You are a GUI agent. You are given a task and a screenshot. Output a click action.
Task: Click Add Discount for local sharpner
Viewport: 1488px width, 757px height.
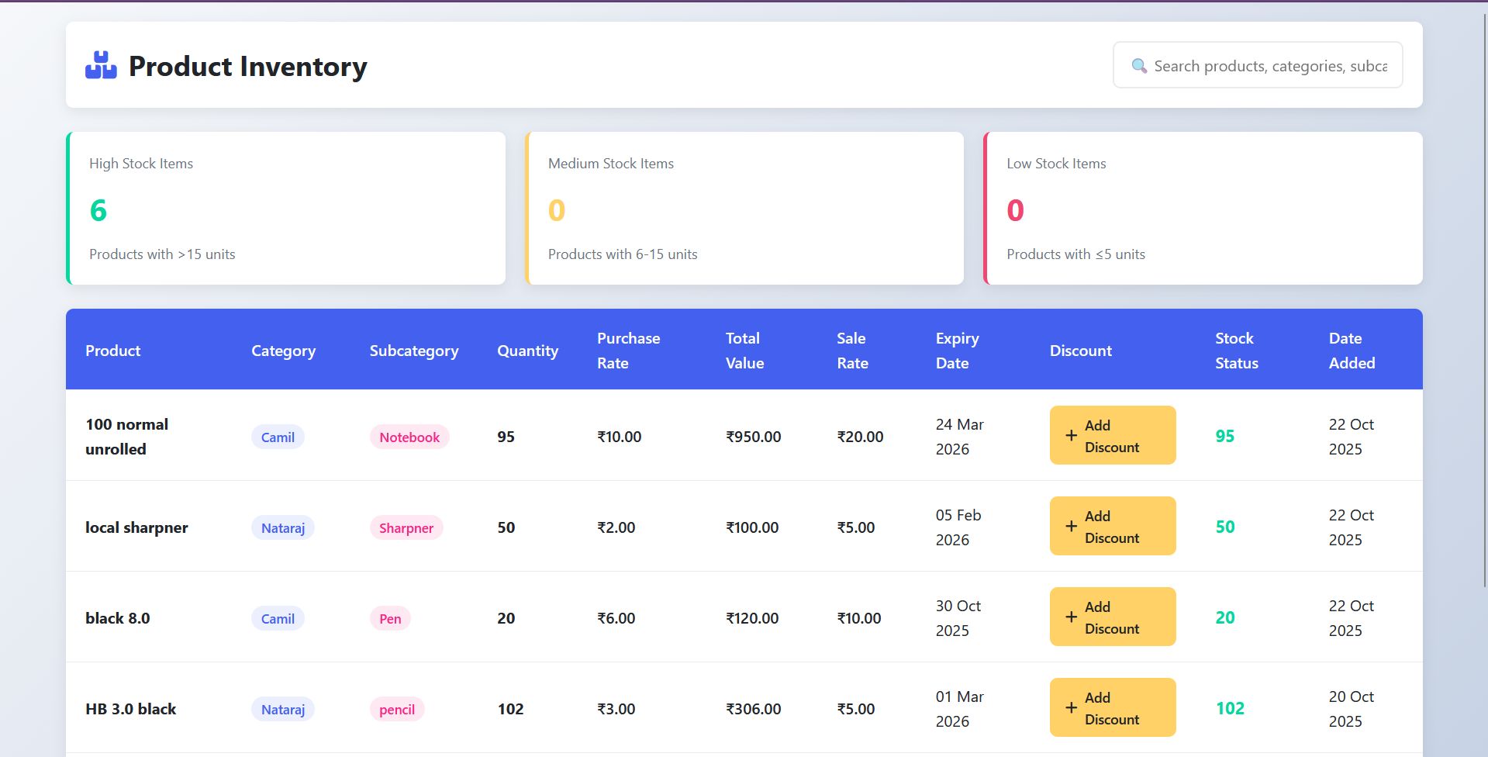(1112, 526)
